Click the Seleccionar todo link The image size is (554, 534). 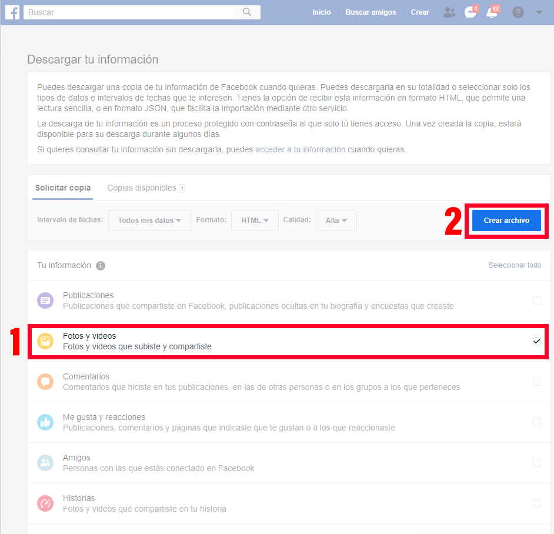coord(515,265)
